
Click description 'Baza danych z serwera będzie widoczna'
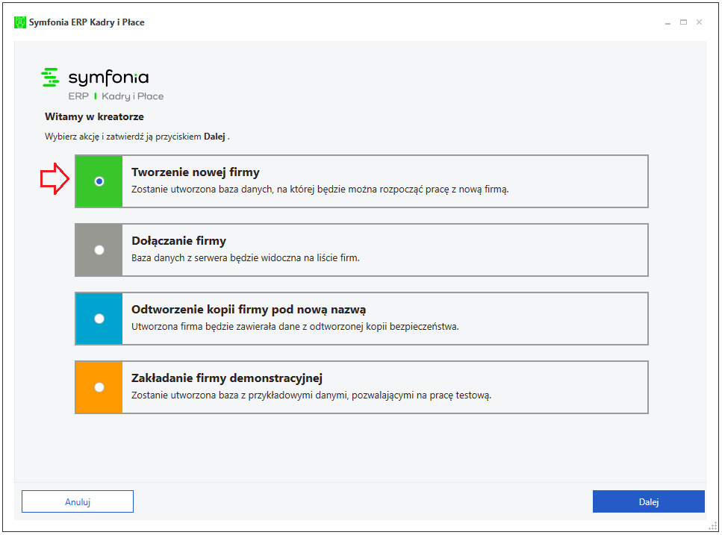point(246,258)
